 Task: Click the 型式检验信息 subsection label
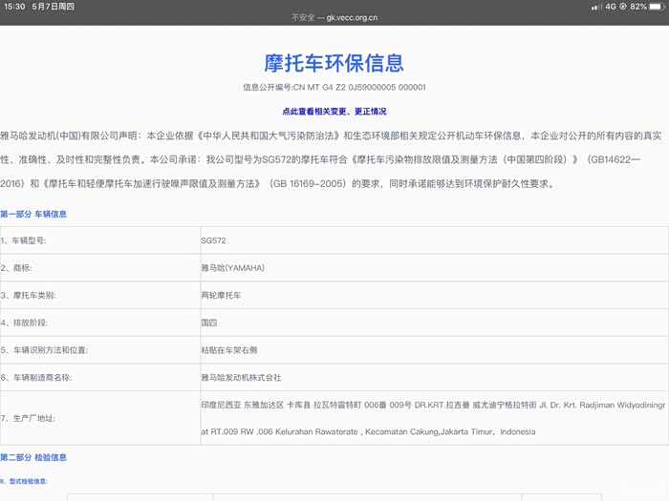(x=24, y=481)
